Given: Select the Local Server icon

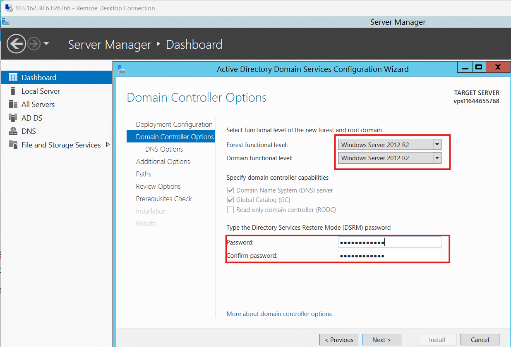Looking at the screenshot, I should [13, 91].
